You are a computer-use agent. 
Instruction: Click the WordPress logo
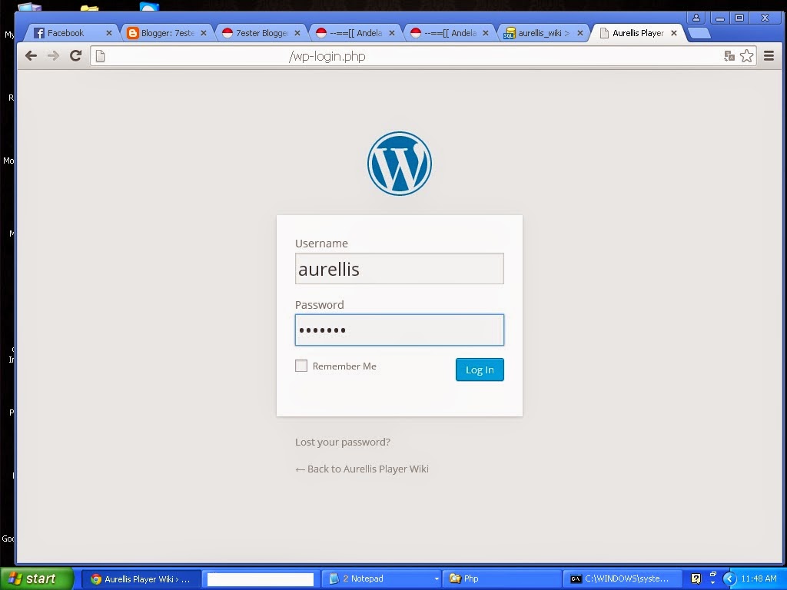[x=400, y=163]
